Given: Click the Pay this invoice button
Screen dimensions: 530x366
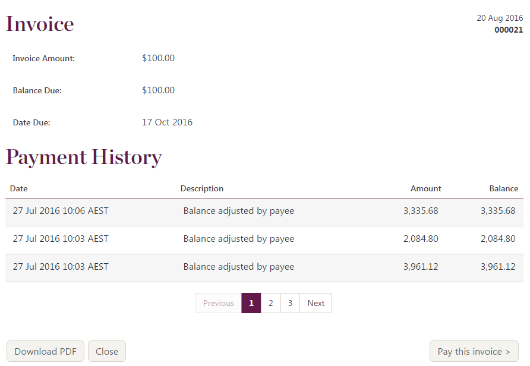Looking at the screenshot, I should point(474,351).
